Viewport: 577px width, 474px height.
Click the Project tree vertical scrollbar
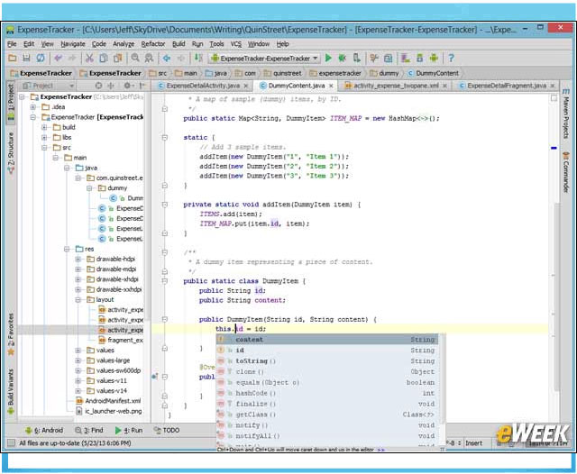148,206
